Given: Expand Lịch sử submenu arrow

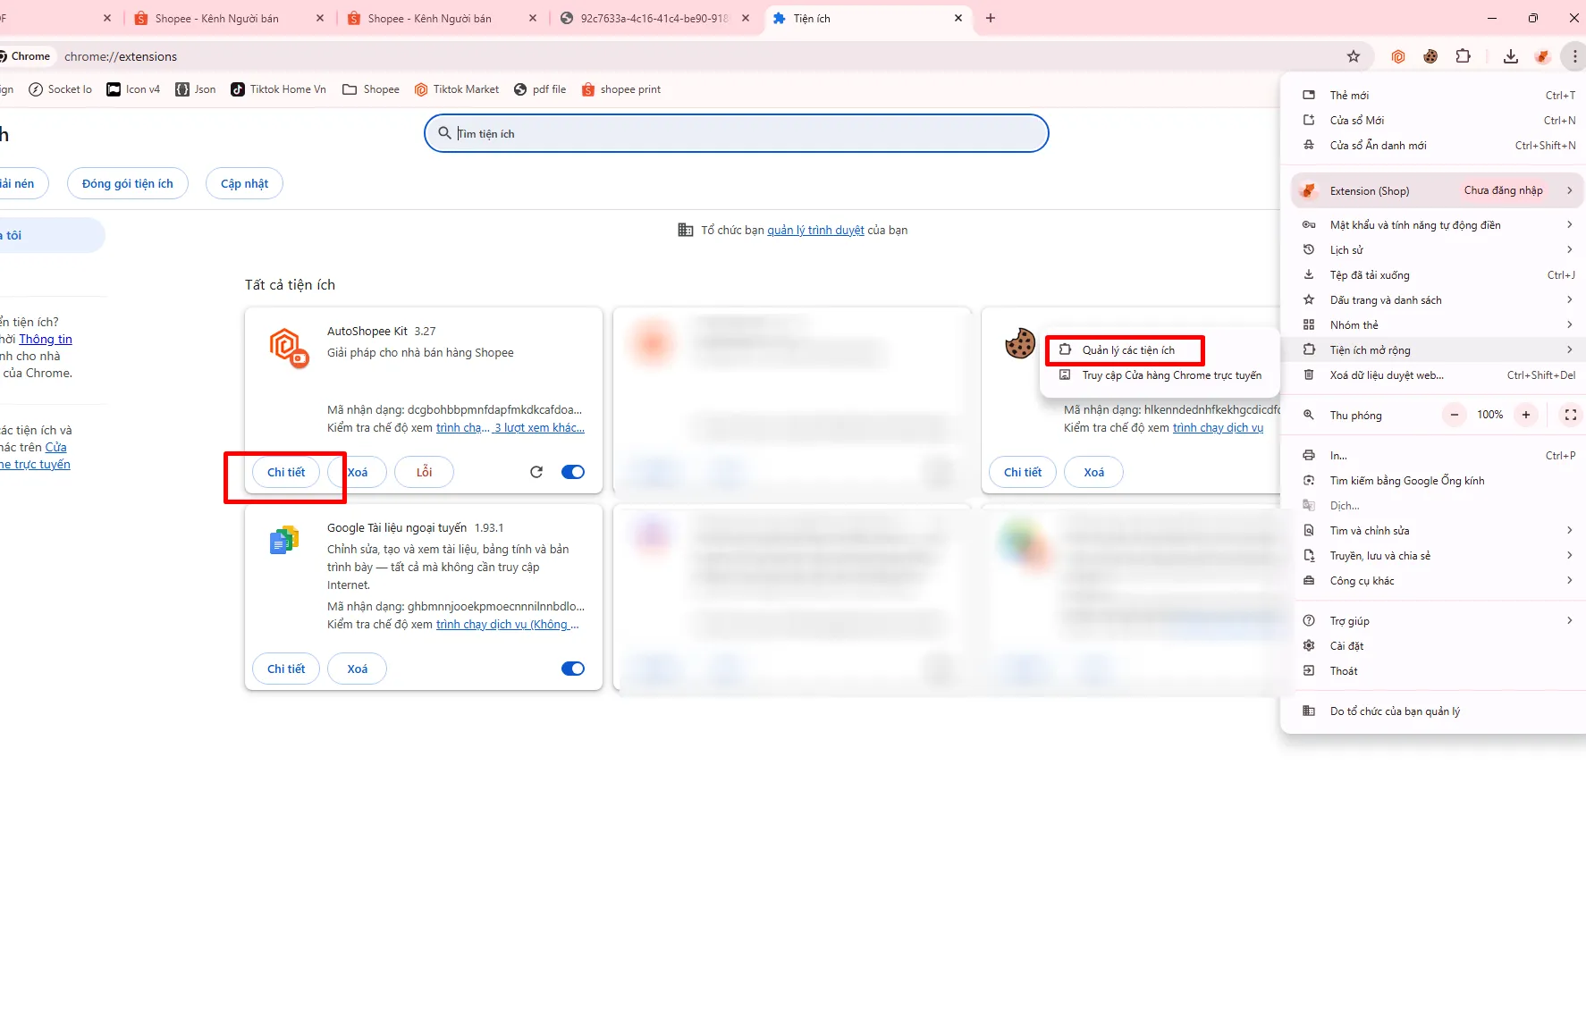Looking at the screenshot, I should pos(1569,249).
